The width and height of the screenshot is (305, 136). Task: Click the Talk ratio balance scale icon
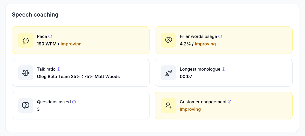pos(26,73)
